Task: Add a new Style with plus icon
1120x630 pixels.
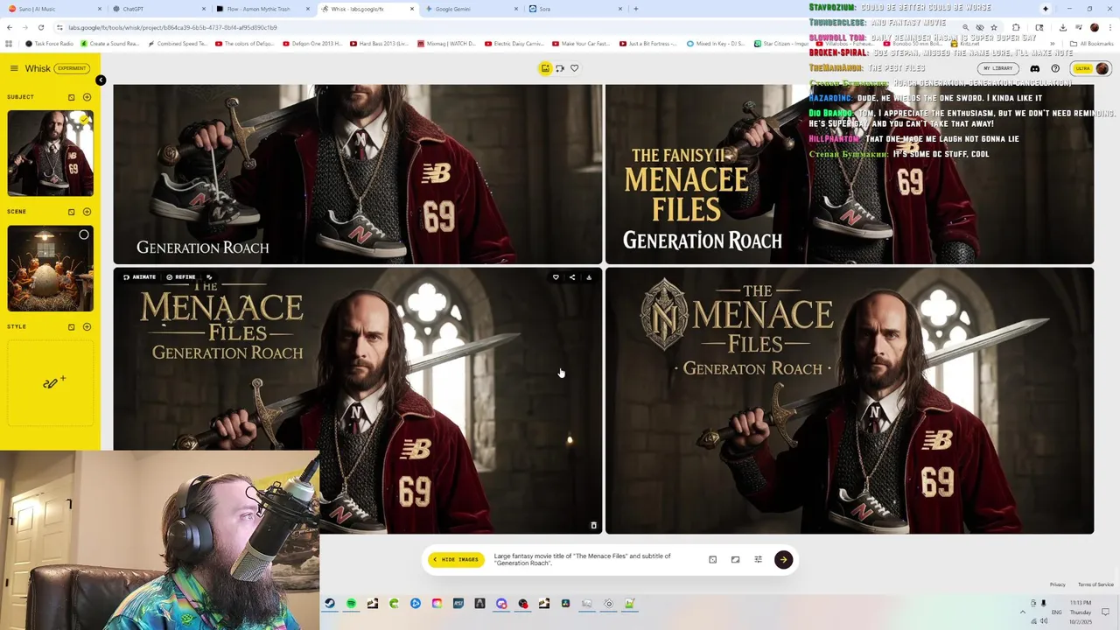Action: click(87, 327)
